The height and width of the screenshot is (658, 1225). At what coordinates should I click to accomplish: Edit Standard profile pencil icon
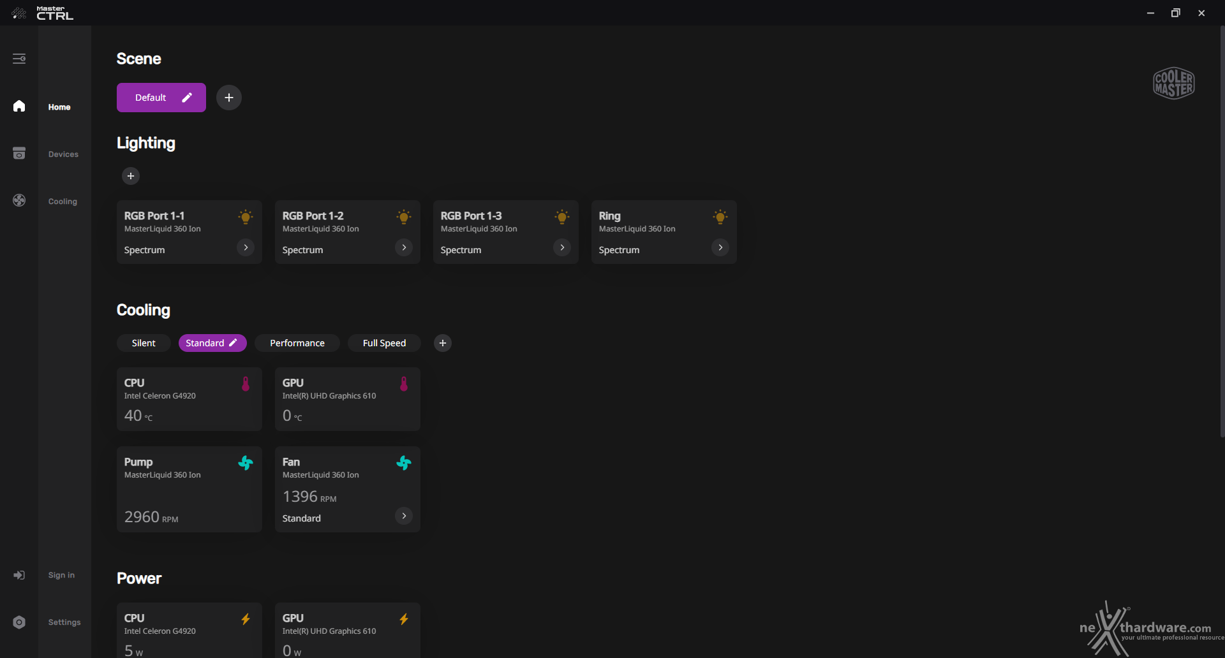pyautogui.click(x=234, y=343)
